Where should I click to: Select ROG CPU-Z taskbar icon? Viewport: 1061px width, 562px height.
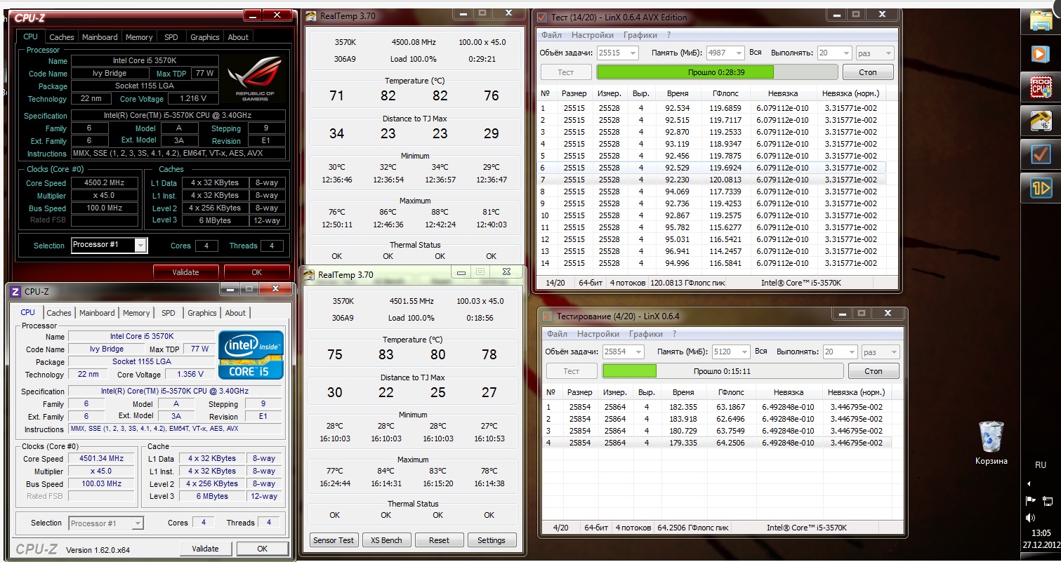coord(1040,87)
